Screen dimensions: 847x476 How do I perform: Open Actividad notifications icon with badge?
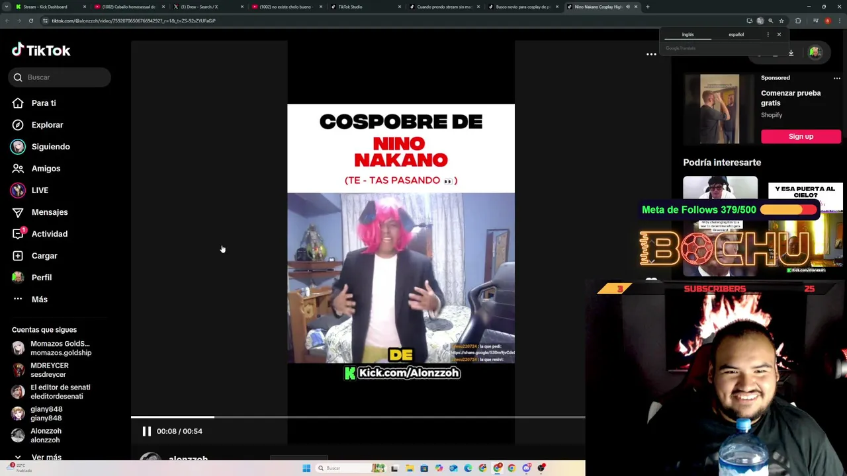coord(19,233)
